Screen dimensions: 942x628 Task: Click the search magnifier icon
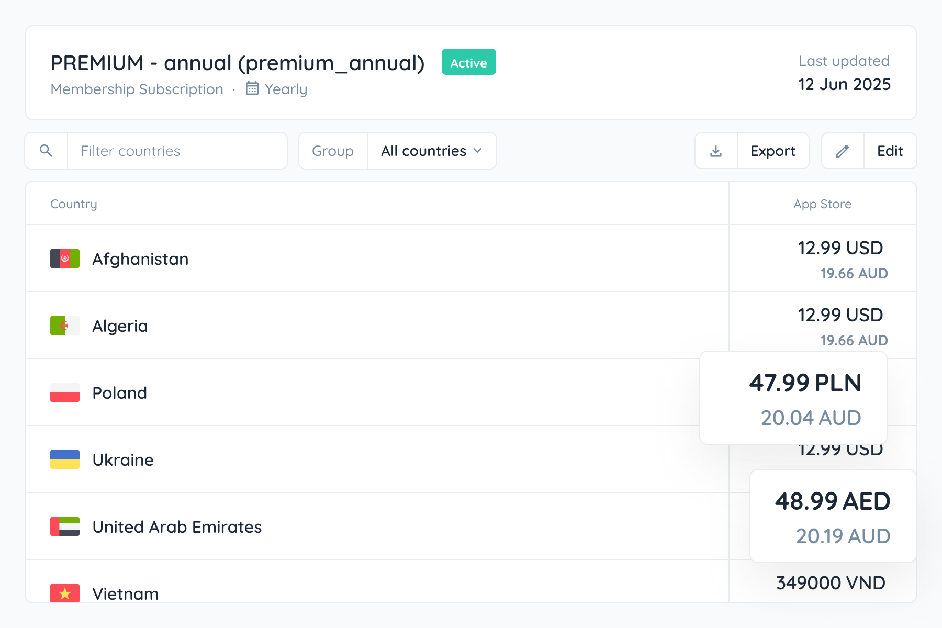point(46,151)
